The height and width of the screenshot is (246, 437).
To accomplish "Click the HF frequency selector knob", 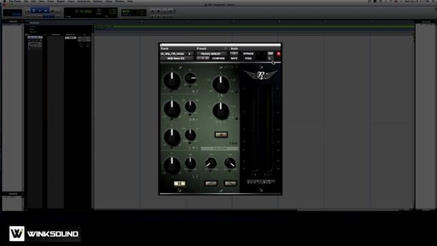I will [191, 79].
